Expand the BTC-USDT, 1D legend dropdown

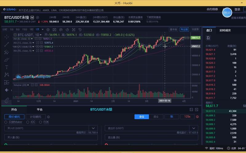41,35
